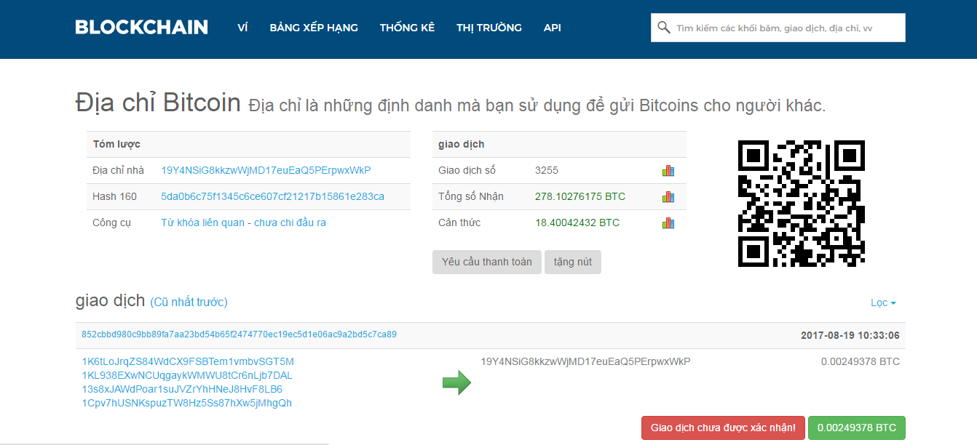Open address link in Địa chỉ nhà row

[x=266, y=170]
